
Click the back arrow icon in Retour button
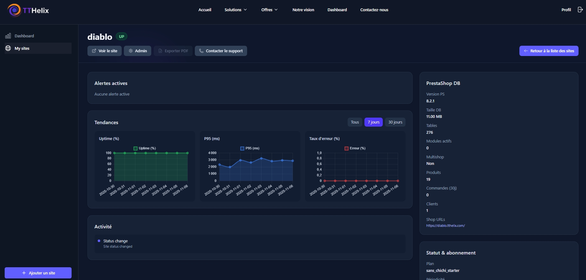coord(526,51)
